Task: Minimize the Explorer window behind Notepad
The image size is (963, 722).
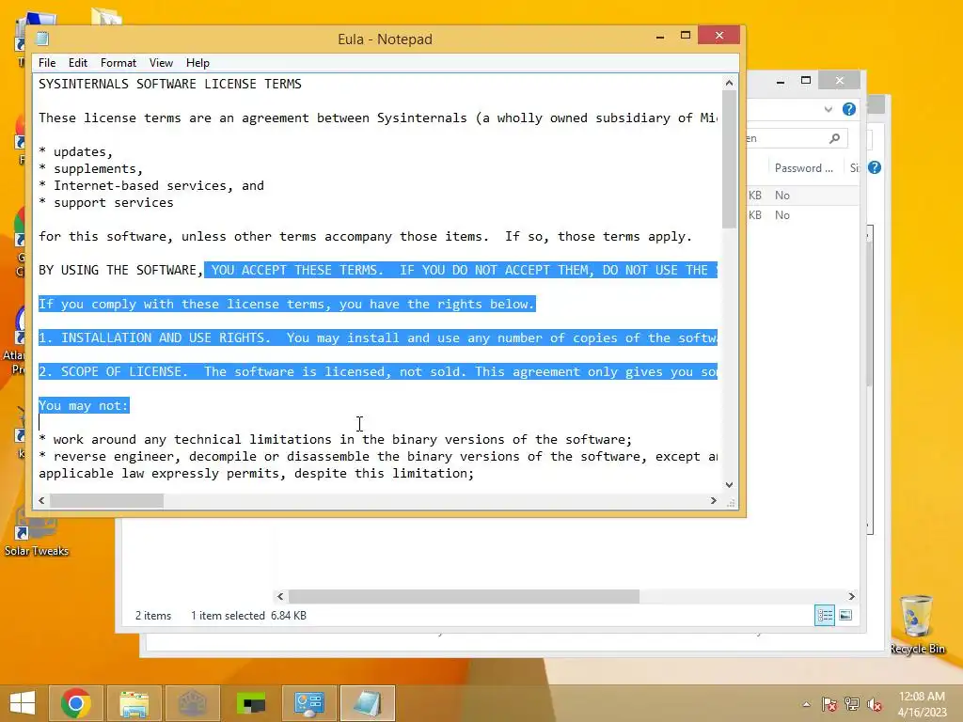Action: coord(781,81)
